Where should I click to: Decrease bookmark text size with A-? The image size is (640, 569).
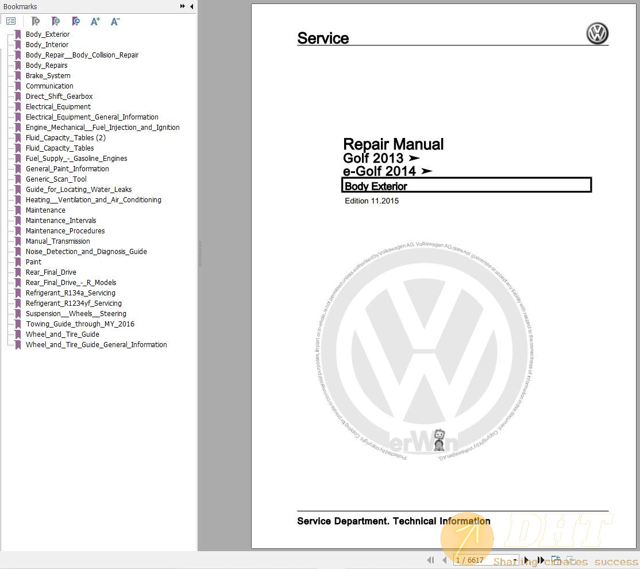click(115, 21)
